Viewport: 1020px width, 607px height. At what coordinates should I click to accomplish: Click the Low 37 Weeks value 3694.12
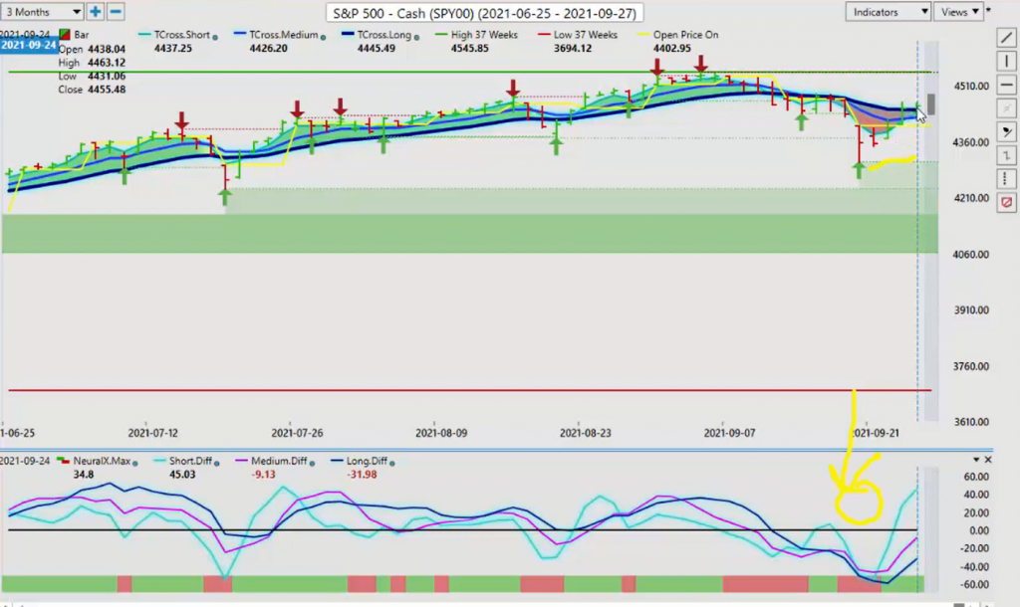[x=573, y=48]
